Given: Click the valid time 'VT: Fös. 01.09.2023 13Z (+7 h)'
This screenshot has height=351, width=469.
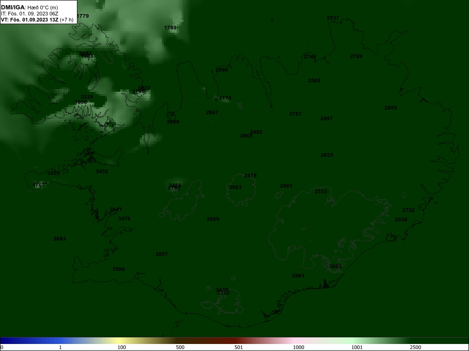Looking at the screenshot, I should point(37,20).
